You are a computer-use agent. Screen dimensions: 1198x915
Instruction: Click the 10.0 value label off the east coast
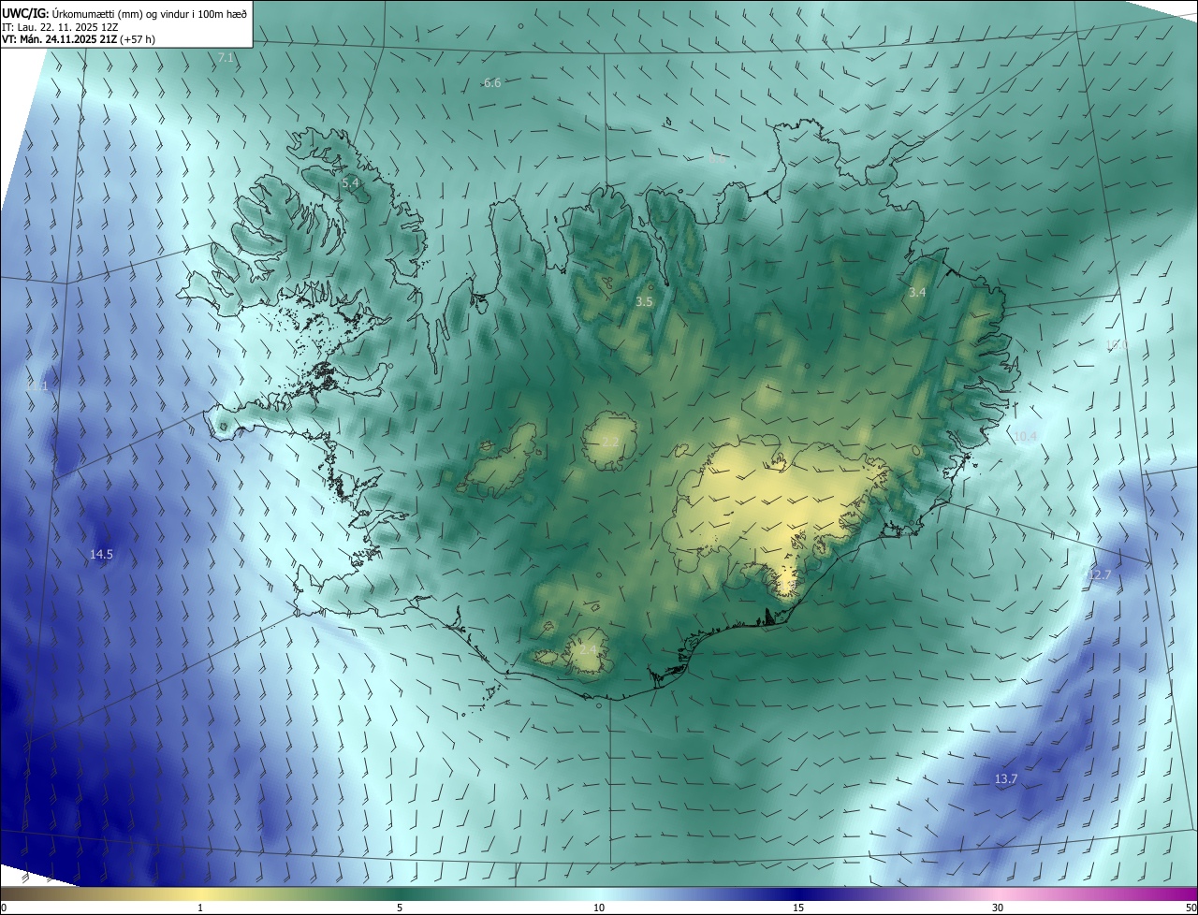[1117, 345]
